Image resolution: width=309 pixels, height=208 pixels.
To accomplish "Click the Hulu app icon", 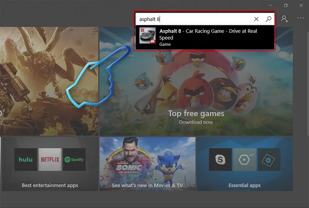I will coord(26,159).
